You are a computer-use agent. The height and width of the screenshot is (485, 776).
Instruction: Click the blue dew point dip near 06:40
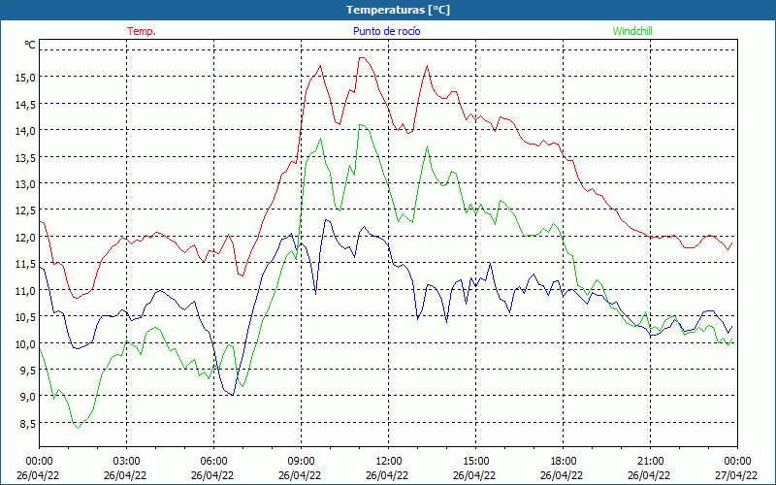[x=233, y=395]
